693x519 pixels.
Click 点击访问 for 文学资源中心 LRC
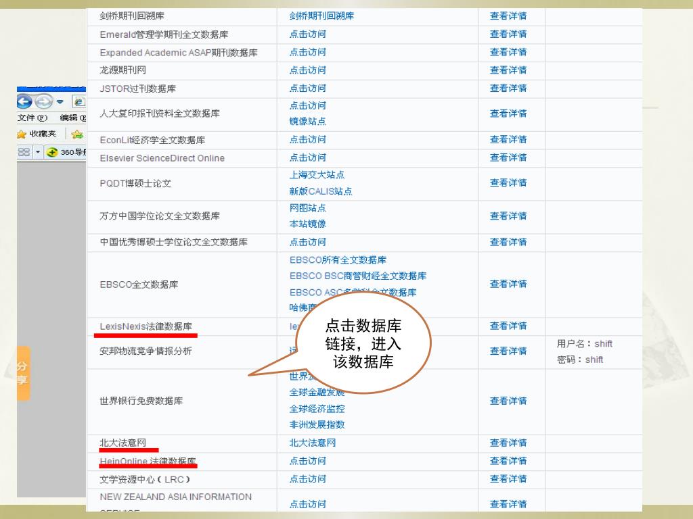tap(308, 479)
